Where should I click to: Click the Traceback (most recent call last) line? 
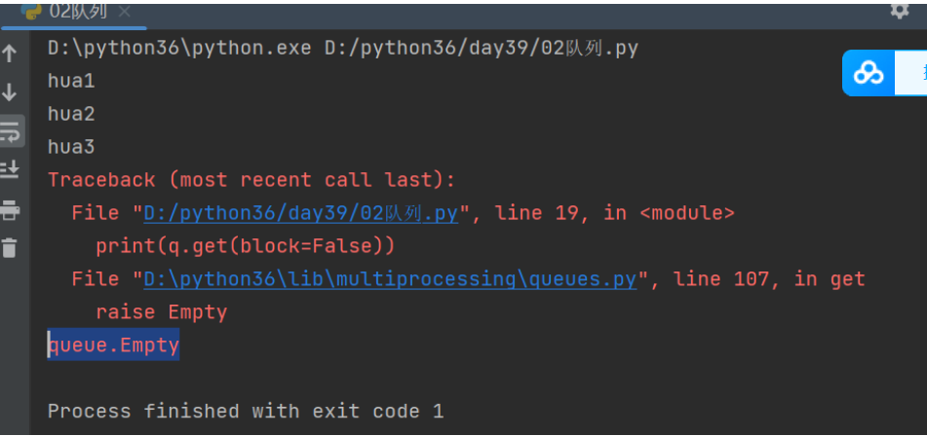pos(251,180)
